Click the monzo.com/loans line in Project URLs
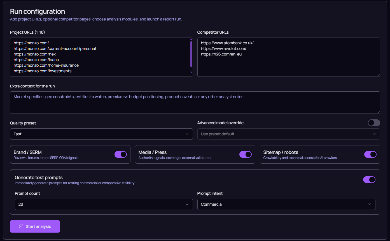 (x=36, y=60)
